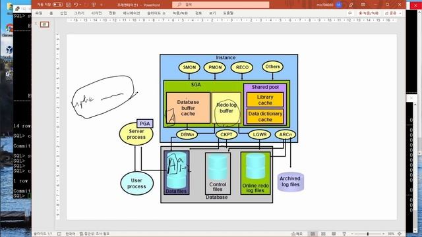
Task: Open the 보기 (View) ribbon tab
Action: pyautogui.click(x=212, y=13)
